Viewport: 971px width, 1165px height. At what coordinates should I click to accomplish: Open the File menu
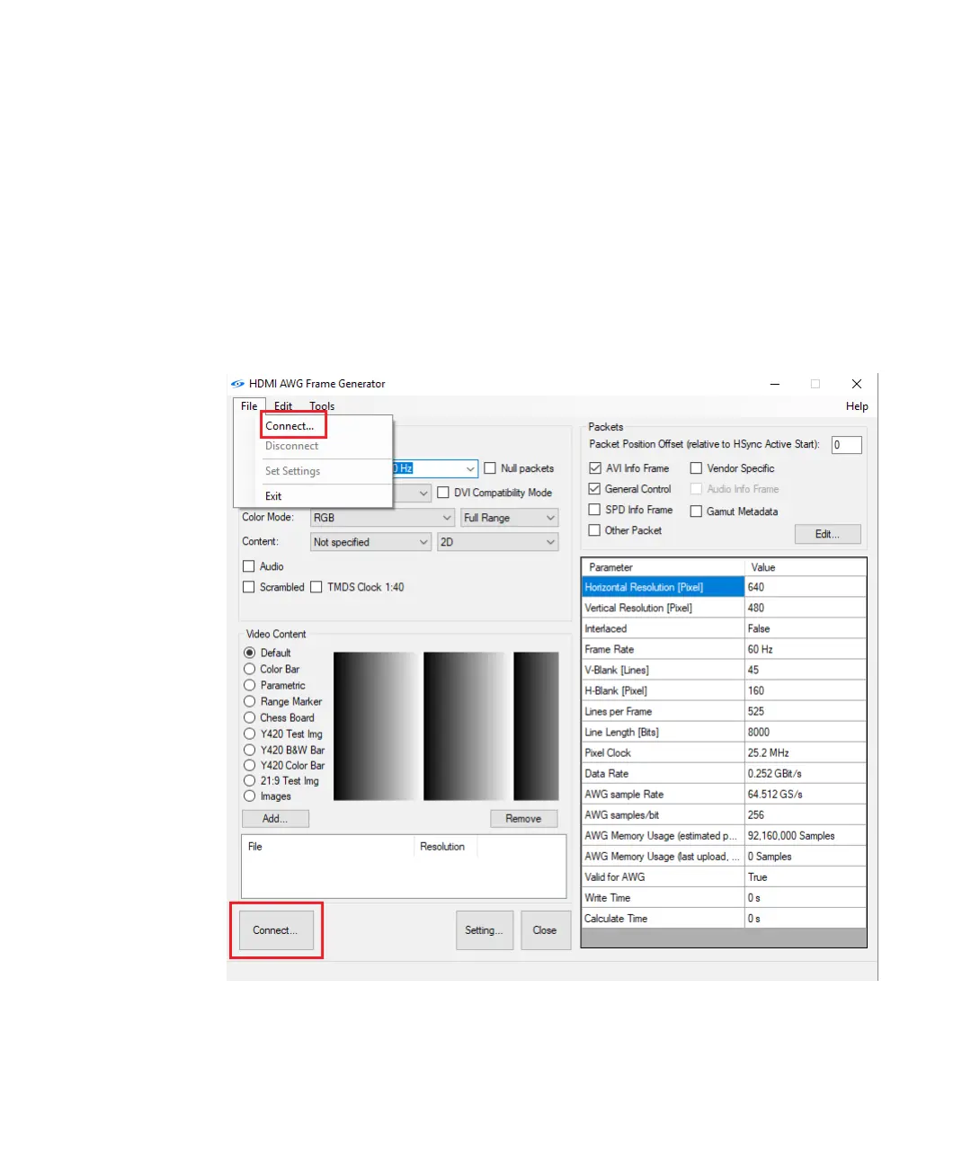(x=249, y=406)
